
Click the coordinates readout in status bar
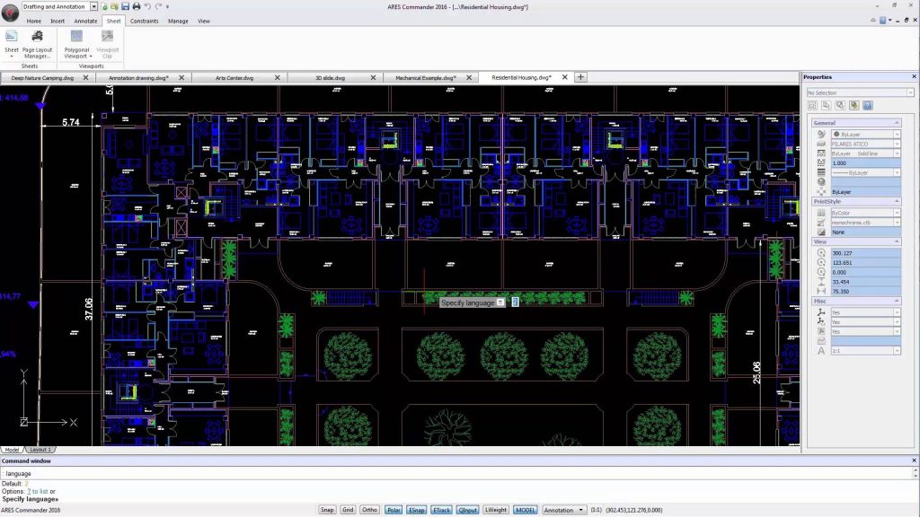click(633, 510)
